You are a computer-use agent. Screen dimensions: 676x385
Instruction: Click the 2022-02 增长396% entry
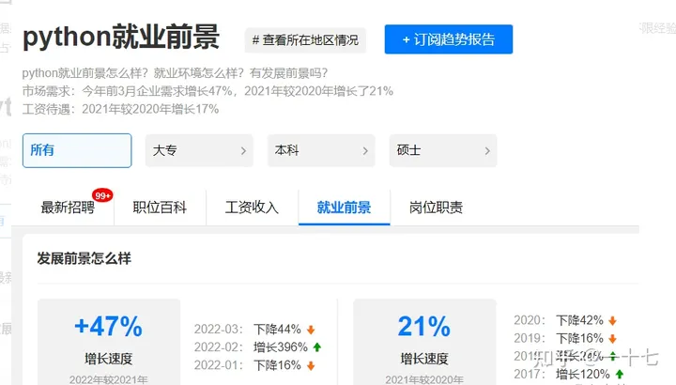click(x=258, y=347)
